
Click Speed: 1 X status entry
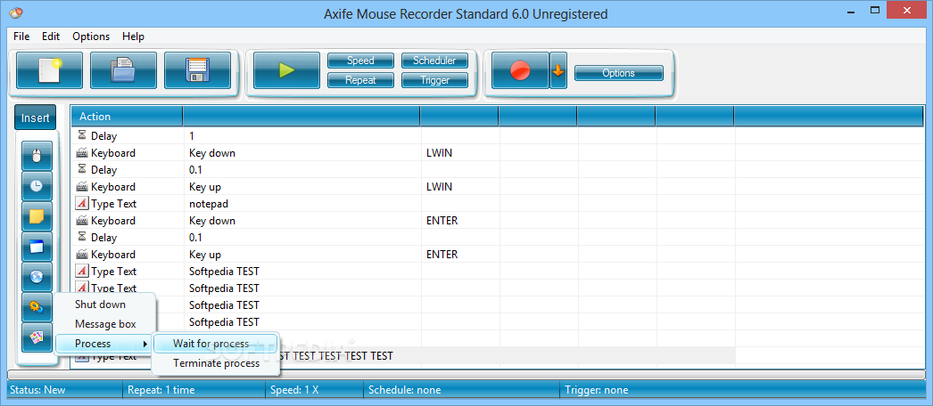(x=294, y=390)
